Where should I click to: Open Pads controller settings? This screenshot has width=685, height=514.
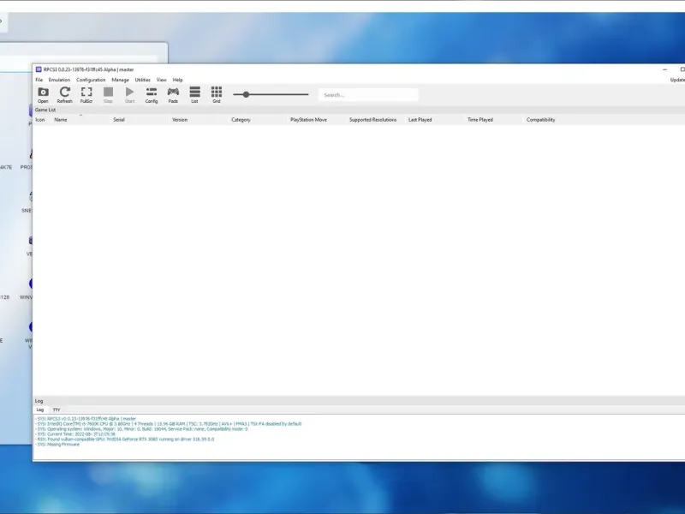pyautogui.click(x=173, y=94)
